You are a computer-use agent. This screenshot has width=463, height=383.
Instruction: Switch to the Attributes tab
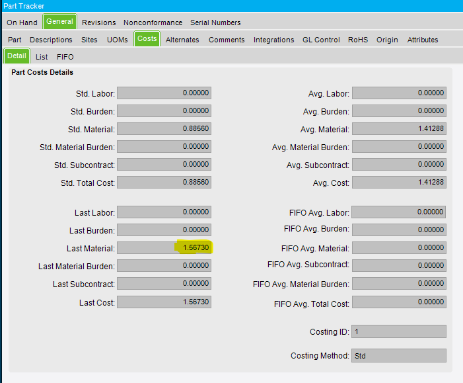(423, 40)
